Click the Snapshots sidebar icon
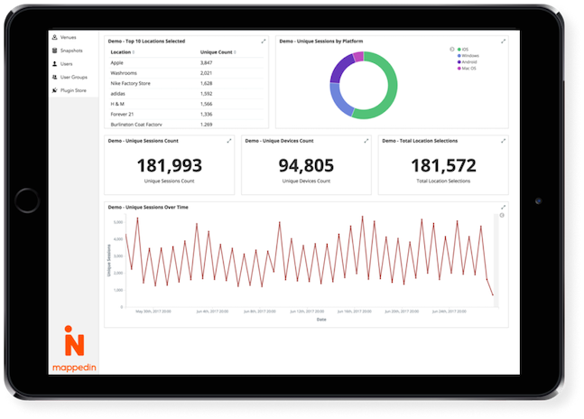The height and width of the screenshot is (419, 584). pyautogui.click(x=55, y=51)
